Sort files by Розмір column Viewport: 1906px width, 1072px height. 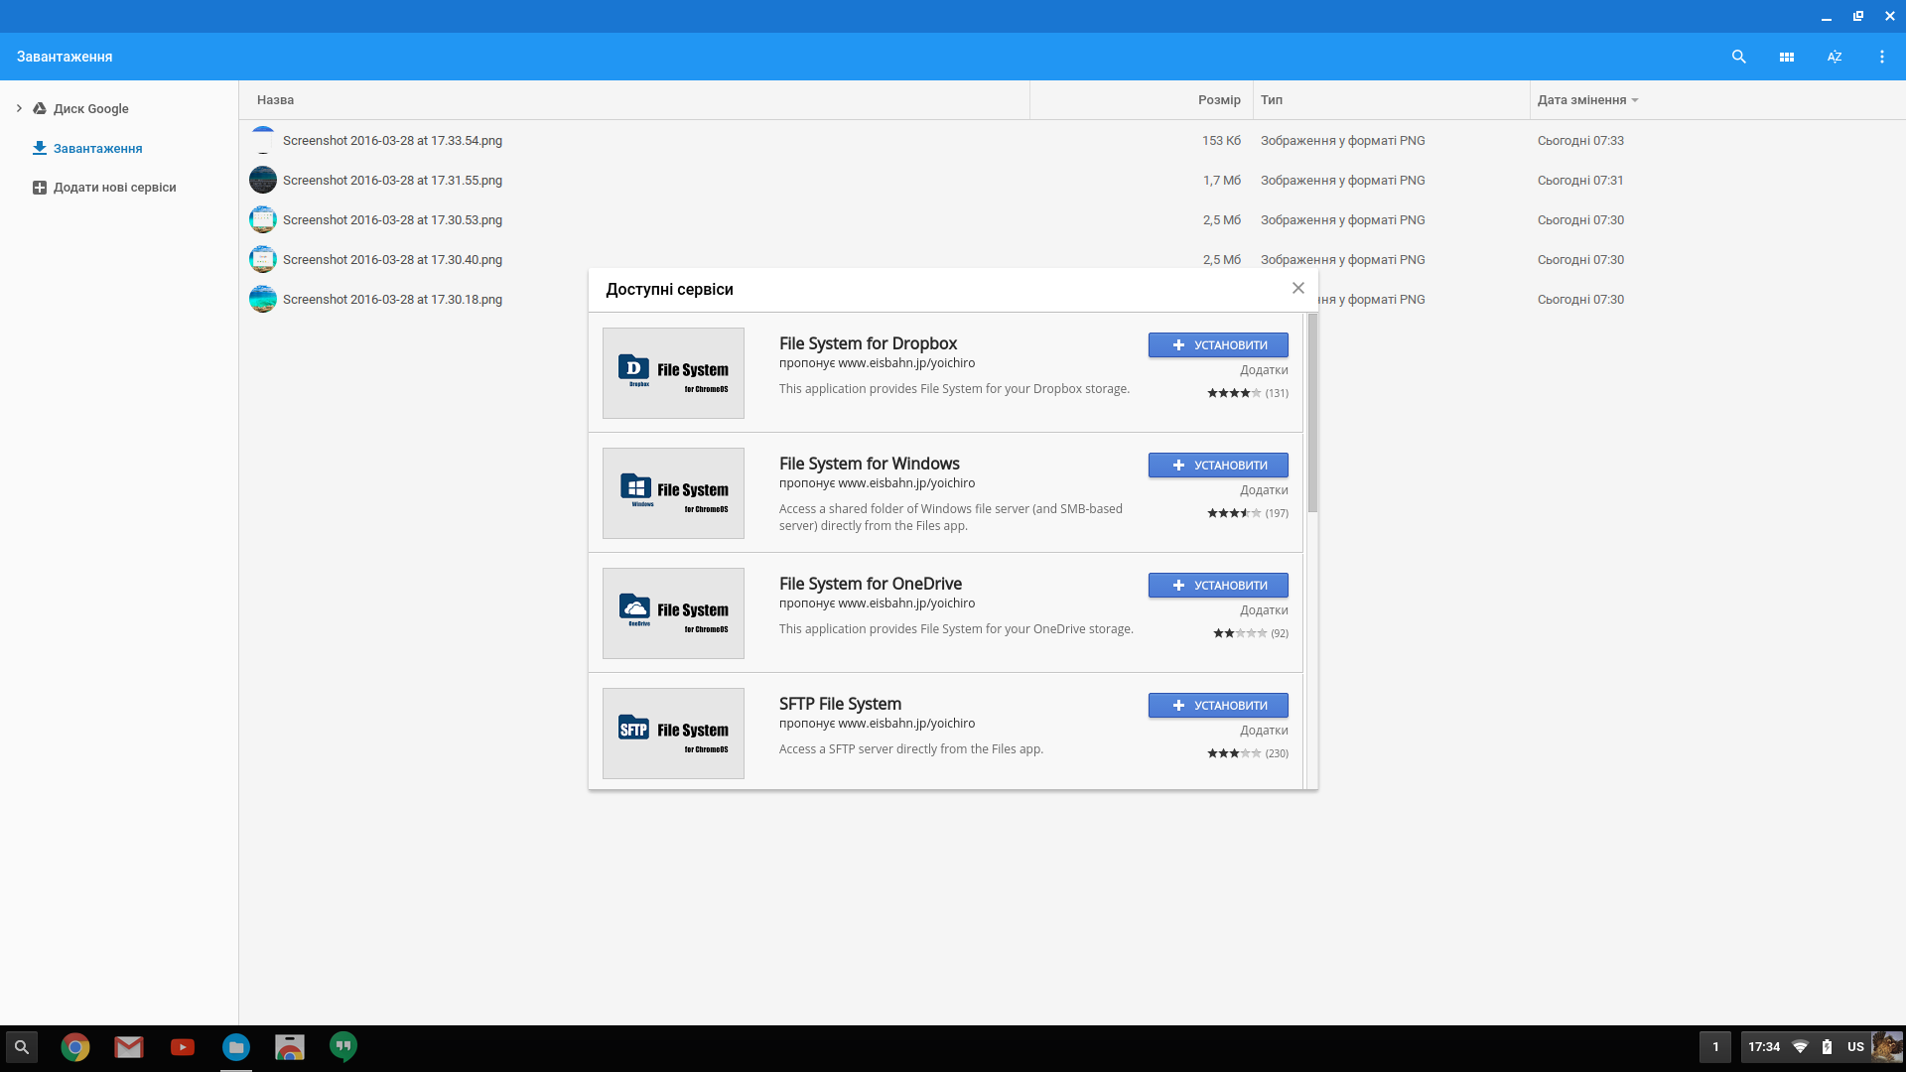pos(1219,100)
